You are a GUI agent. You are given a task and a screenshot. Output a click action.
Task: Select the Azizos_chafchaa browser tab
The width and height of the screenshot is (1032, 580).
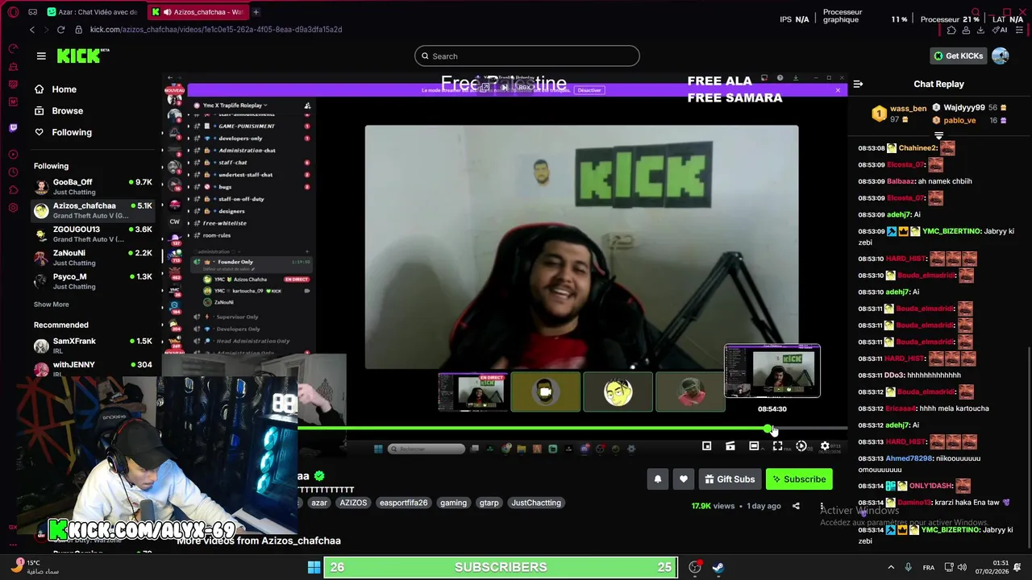click(x=198, y=12)
